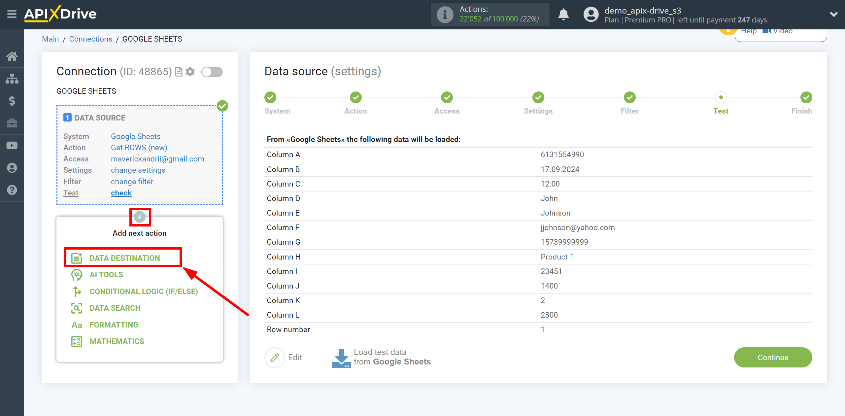Image resolution: width=845 pixels, height=416 pixels.
Task: Go to Home in the sidebar
Action: click(x=12, y=56)
